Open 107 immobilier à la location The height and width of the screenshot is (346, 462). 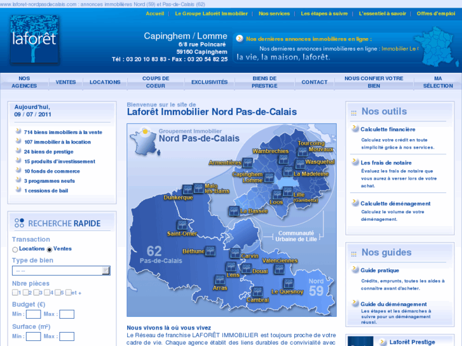click(57, 142)
